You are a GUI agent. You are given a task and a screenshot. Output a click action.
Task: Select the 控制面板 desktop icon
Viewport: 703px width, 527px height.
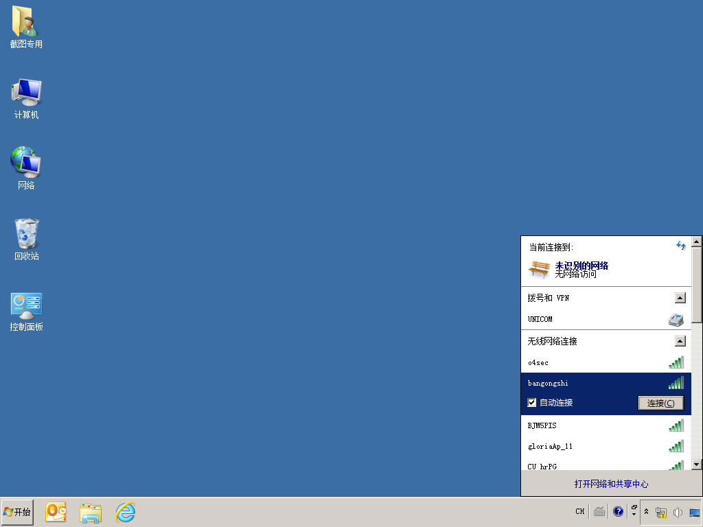26,312
